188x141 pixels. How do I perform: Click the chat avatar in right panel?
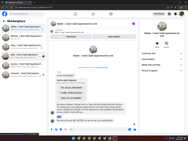coord(162,26)
